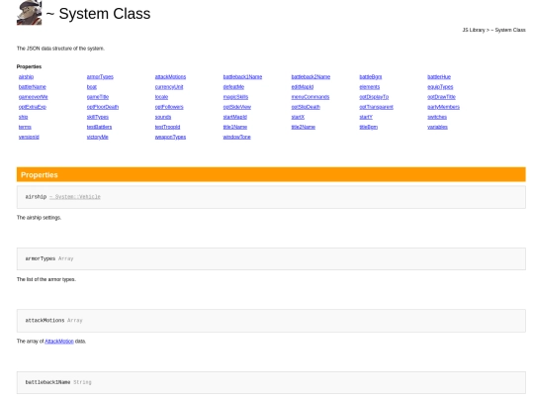
Task: Select the optDrawTitle property link
Action: 441,97
